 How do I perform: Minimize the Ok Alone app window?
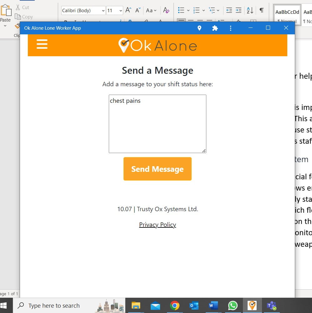coord(250,28)
